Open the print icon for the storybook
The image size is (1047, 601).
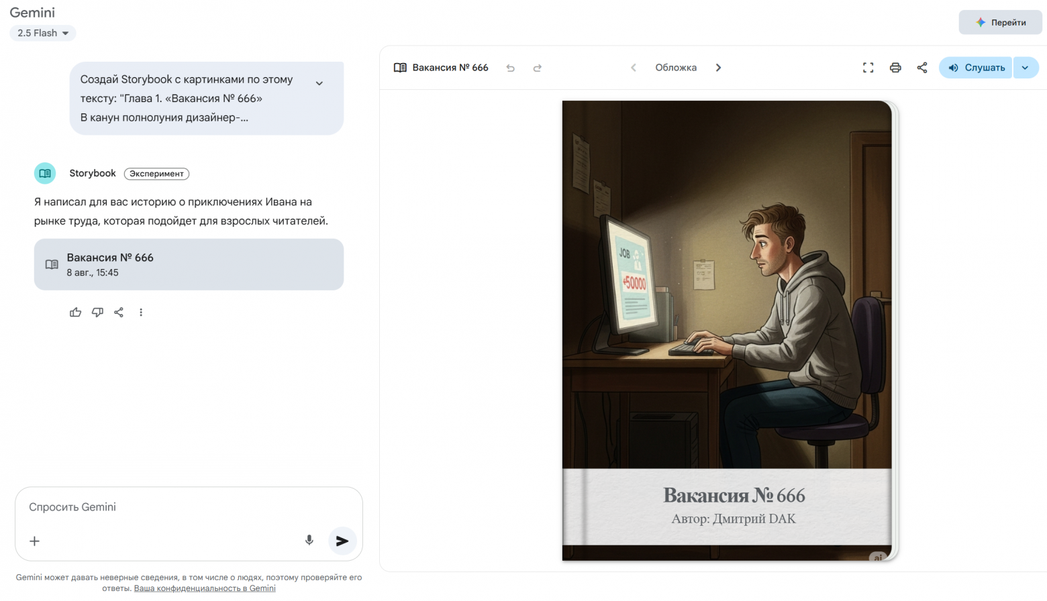pos(895,67)
